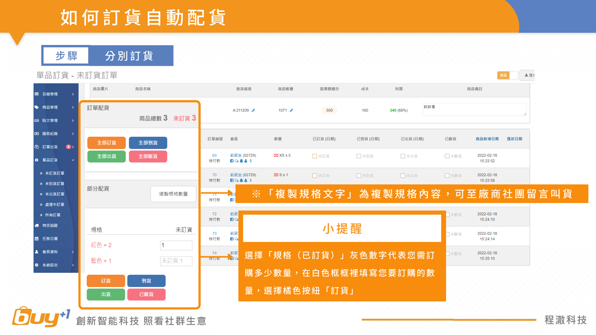Click the 紅色 + 2 quantity input field
Image resolution: width=596 pixels, height=335 pixels.
(176, 245)
